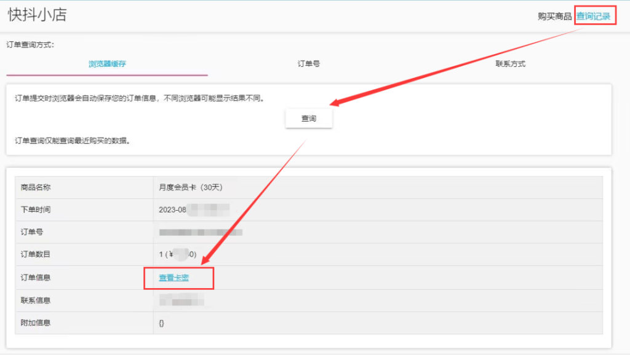
Task: Click the 订单信息 row label
Action: click(x=36, y=278)
